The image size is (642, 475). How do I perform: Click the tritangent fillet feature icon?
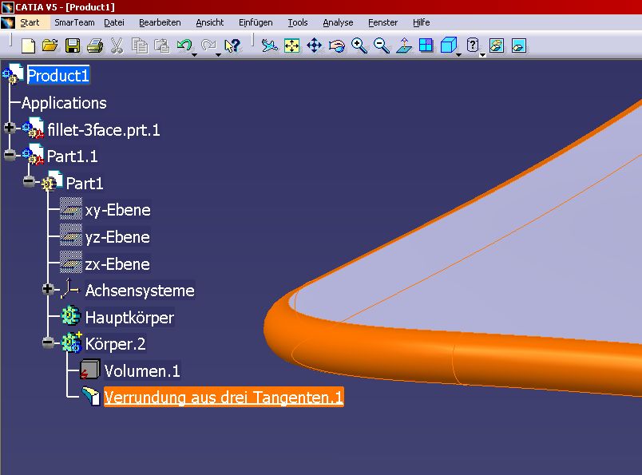pyautogui.click(x=90, y=396)
